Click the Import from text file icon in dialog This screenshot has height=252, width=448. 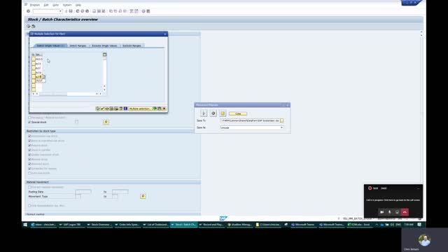[x=155, y=108]
